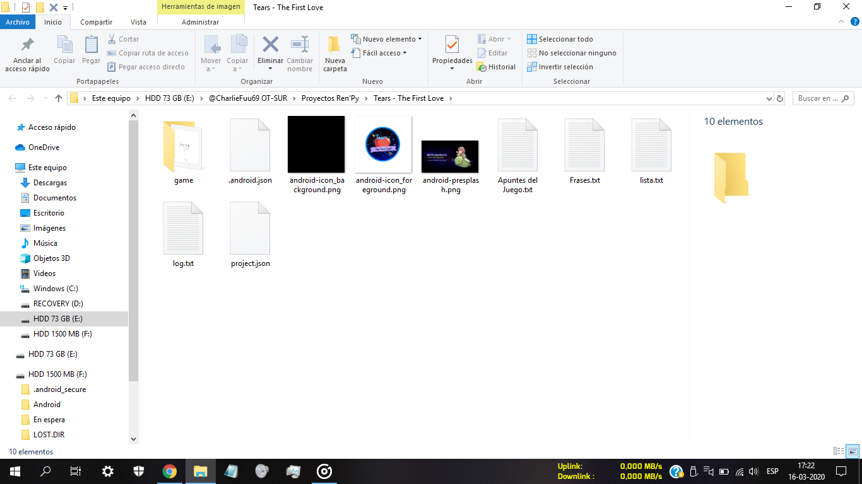Screen dimensions: 862x484
Task: Open the Vista ribbon tab
Action: (138, 22)
